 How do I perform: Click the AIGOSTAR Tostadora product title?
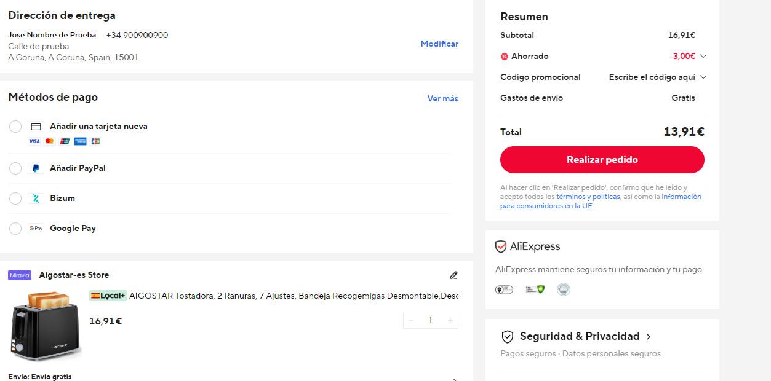point(294,296)
